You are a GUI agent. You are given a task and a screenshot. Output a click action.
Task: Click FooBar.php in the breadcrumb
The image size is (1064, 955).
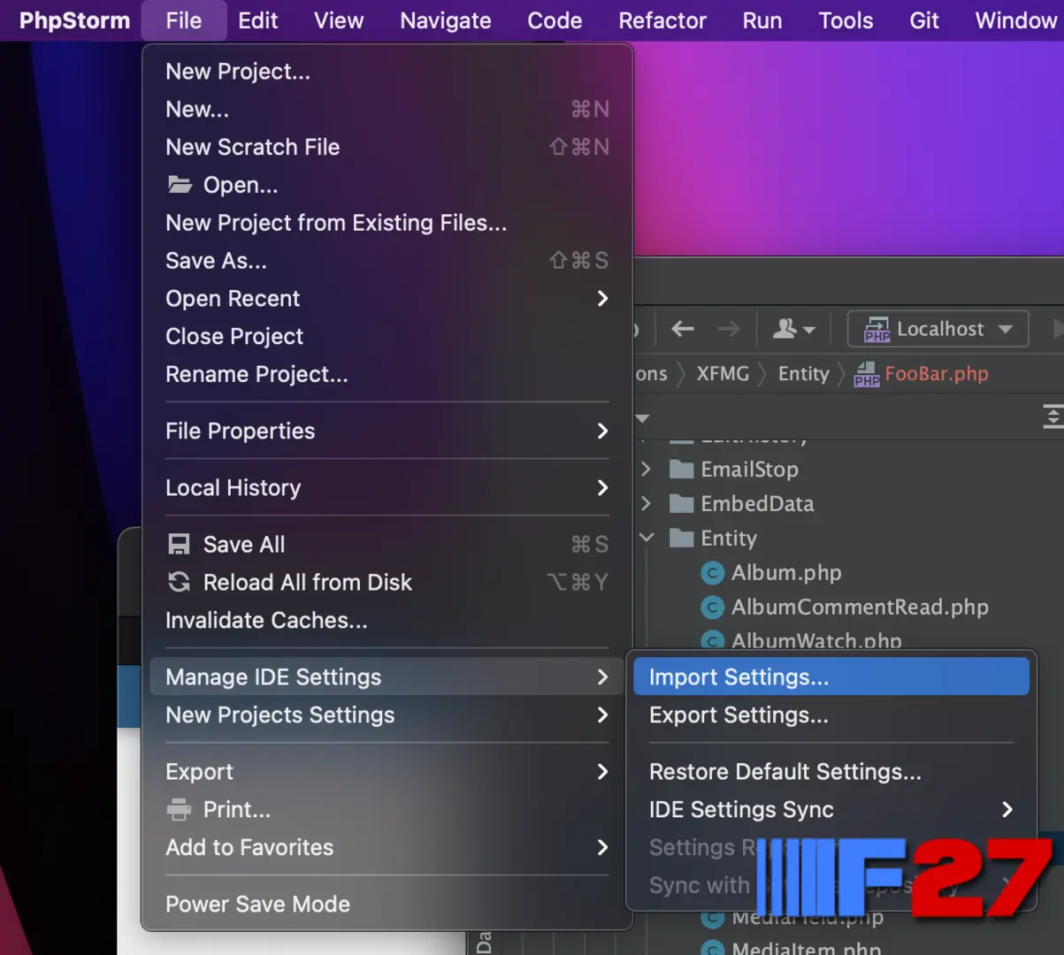click(936, 374)
